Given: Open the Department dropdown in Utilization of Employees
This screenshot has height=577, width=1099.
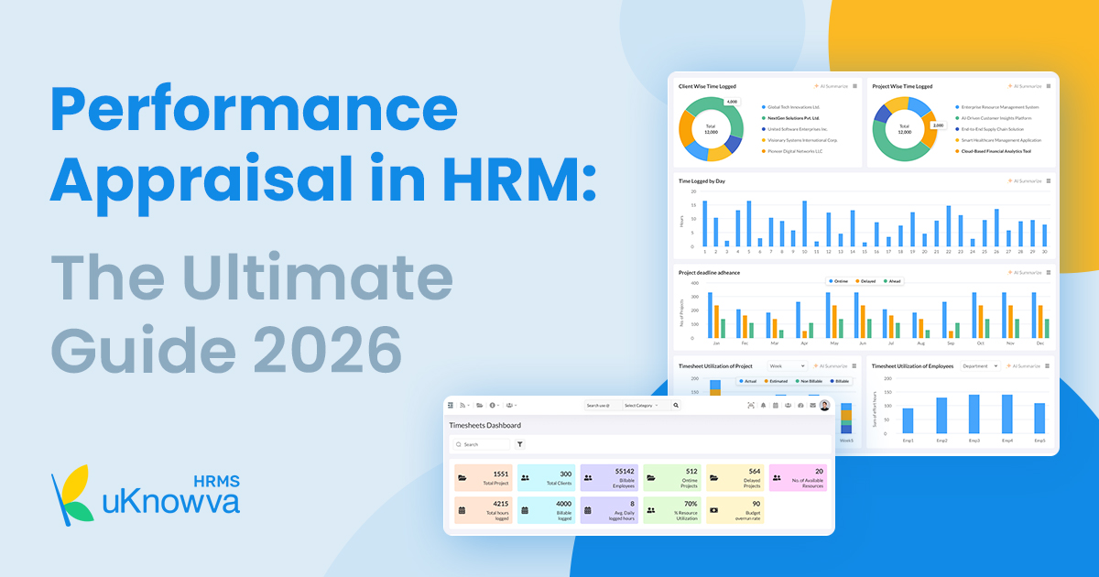Looking at the screenshot, I should 978,366.
